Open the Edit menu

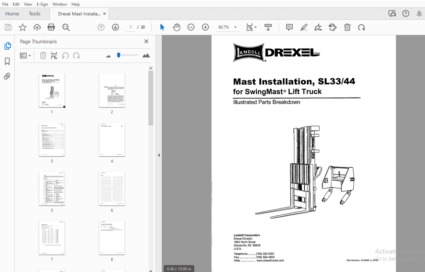pos(16,4)
